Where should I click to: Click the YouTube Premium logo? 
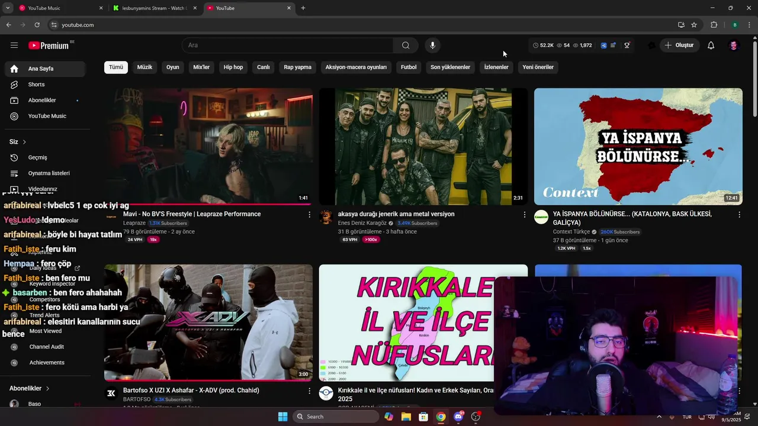(49, 46)
